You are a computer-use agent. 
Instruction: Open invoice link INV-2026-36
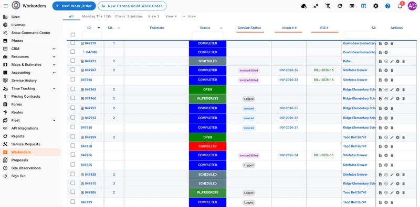288,71
